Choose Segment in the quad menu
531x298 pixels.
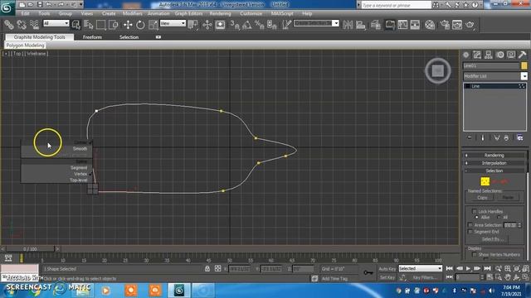pos(79,168)
